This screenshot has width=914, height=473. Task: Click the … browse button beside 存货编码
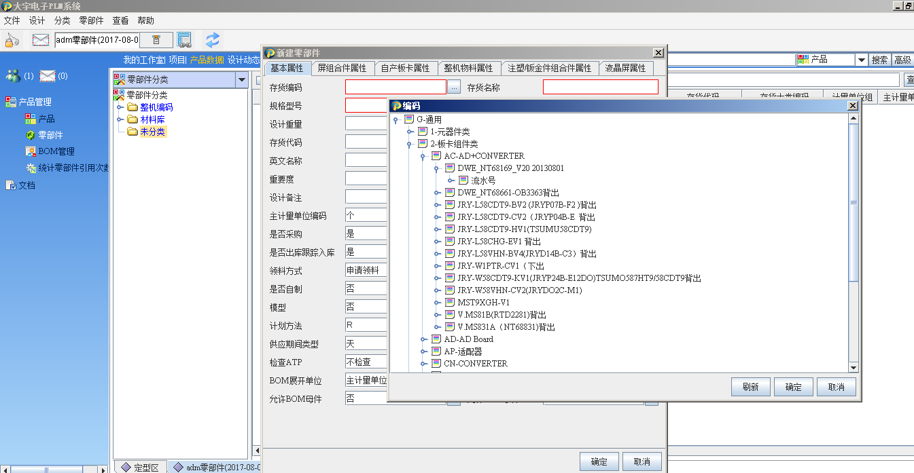(454, 87)
